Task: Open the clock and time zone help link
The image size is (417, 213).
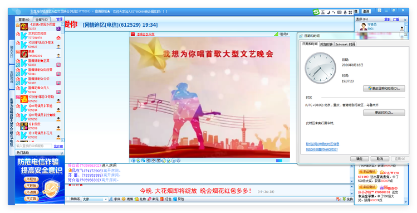Action: [x=322, y=149]
